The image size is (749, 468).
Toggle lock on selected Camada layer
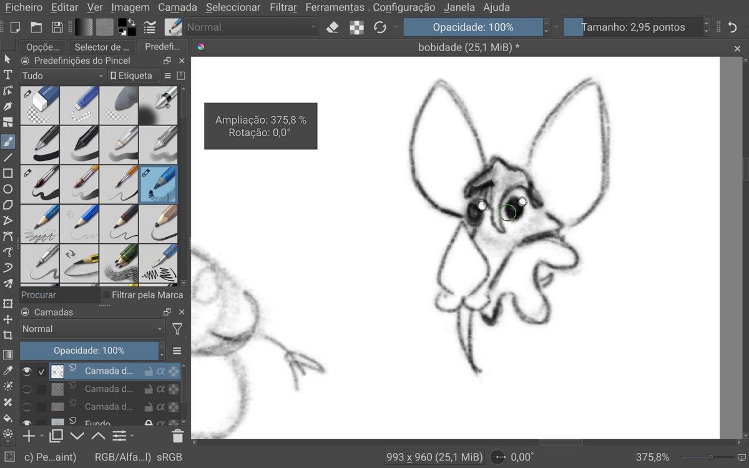pyautogui.click(x=148, y=371)
